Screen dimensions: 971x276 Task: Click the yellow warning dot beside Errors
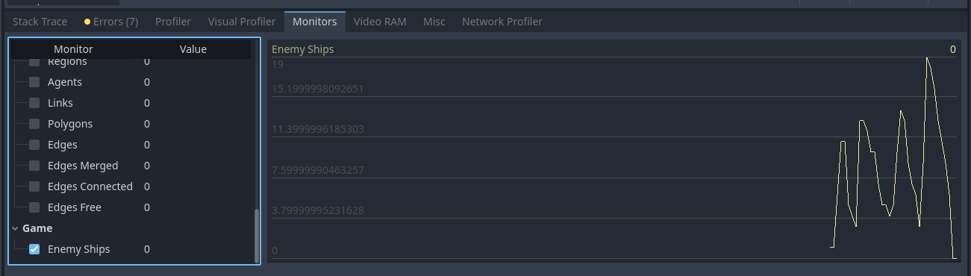87,22
